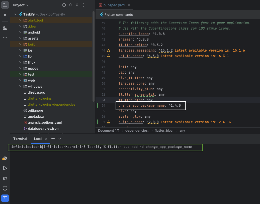The image size is (260, 204).
Task: Click warning icon on firebase_messaging line
Action: coord(109,51)
